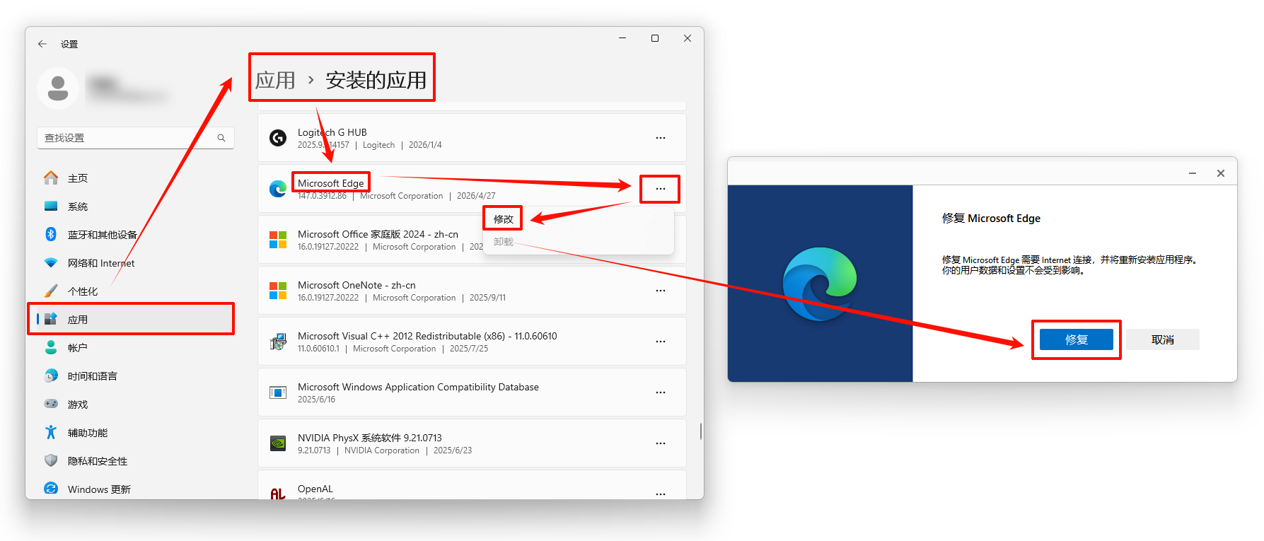Image resolution: width=1264 pixels, height=541 pixels.
Task: Go to Windows 更新 section
Action: (x=98, y=489)
